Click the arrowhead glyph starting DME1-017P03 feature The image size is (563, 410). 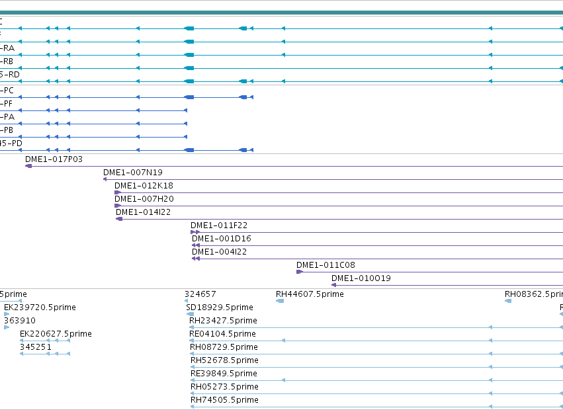[x=28, y=166]
